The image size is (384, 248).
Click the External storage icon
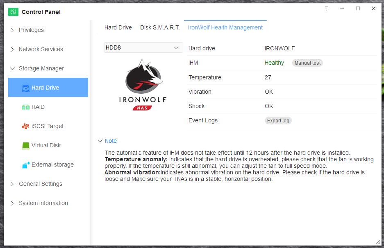click(25, 165)
